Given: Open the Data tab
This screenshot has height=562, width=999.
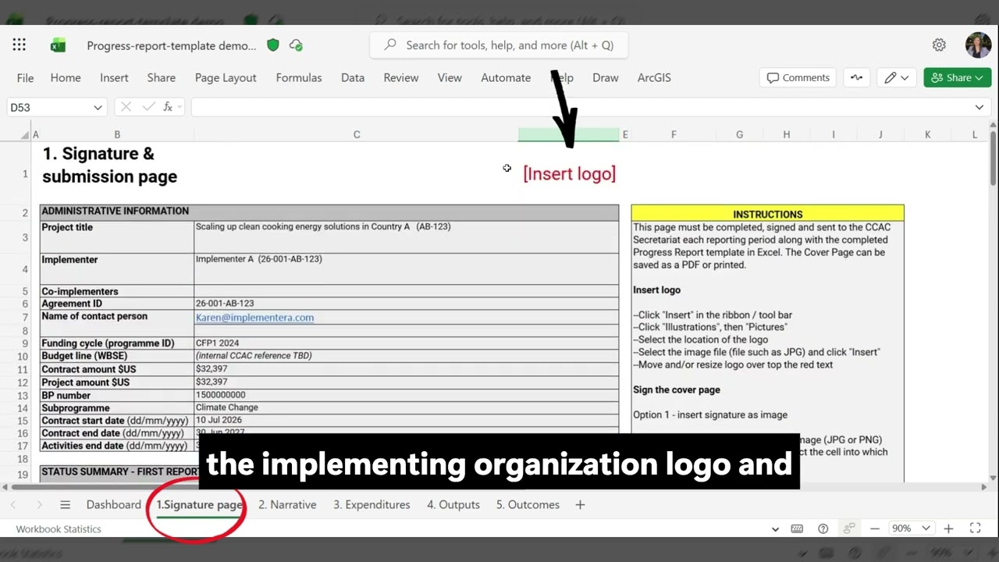Looking at the screenshot, I should tap(353, 77).
